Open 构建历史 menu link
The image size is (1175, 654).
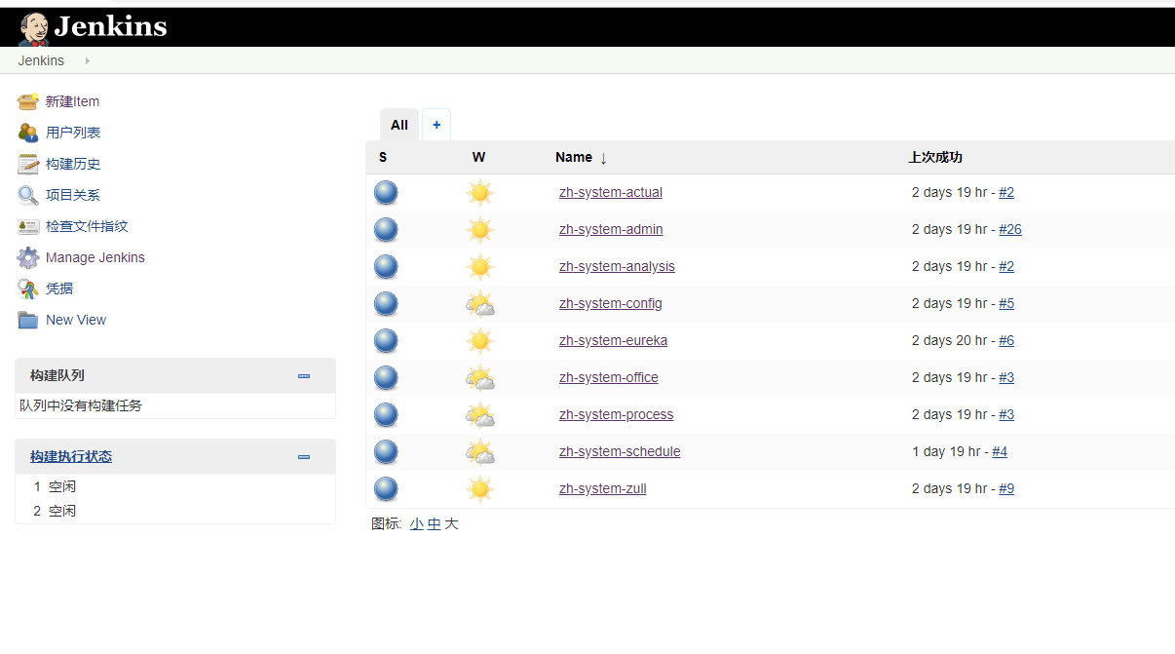tap(73, 164)
